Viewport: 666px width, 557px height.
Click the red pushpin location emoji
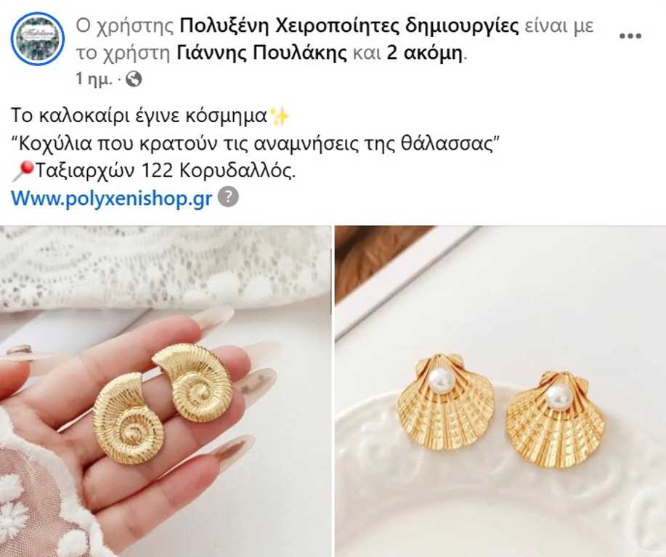[22, 171]
